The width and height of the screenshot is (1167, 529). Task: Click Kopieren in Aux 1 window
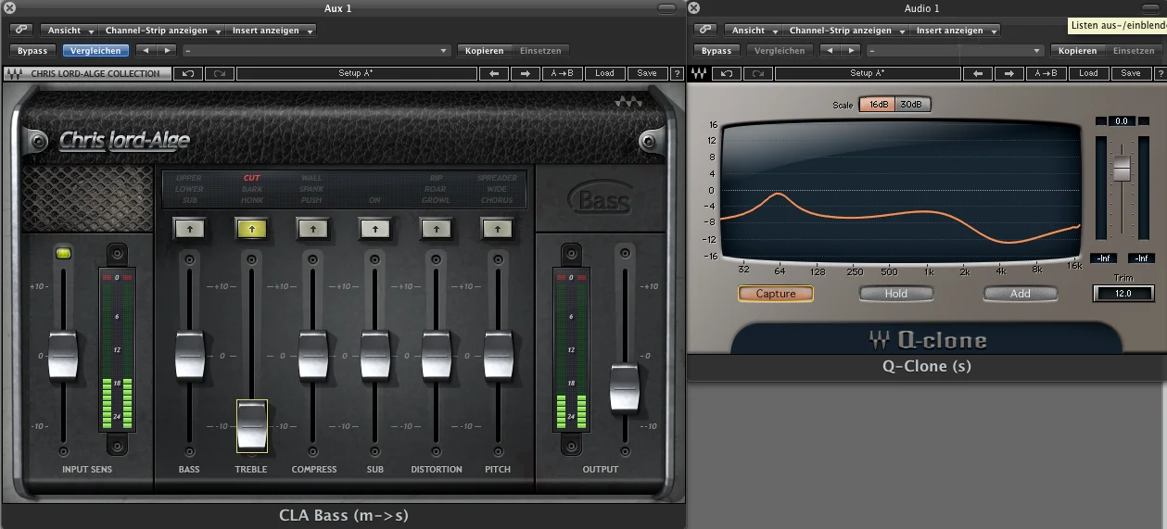[484, 50]
